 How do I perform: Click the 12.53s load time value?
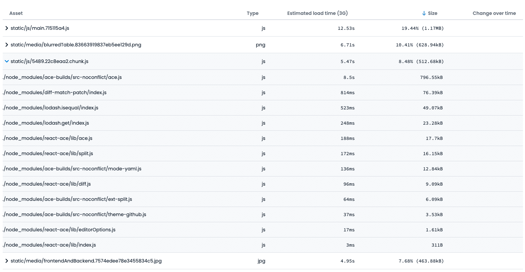coord(346,28)
